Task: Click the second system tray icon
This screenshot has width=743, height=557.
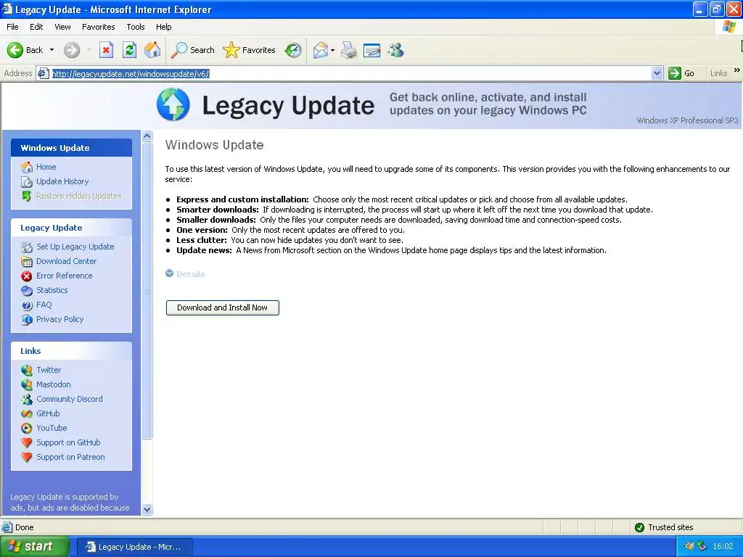Action: [x=702, y=546]
